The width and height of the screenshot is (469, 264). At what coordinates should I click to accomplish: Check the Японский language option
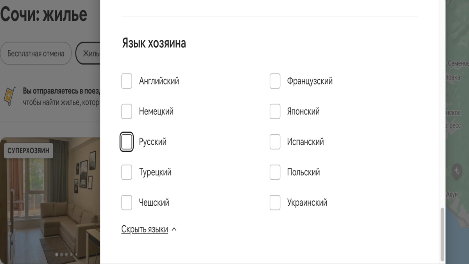click(x=275, y=111)
